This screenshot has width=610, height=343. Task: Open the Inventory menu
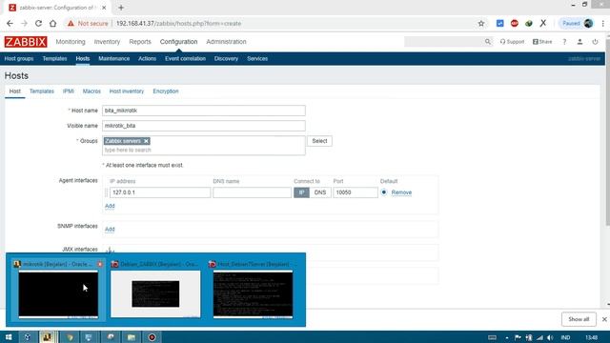tap(107, 42)
